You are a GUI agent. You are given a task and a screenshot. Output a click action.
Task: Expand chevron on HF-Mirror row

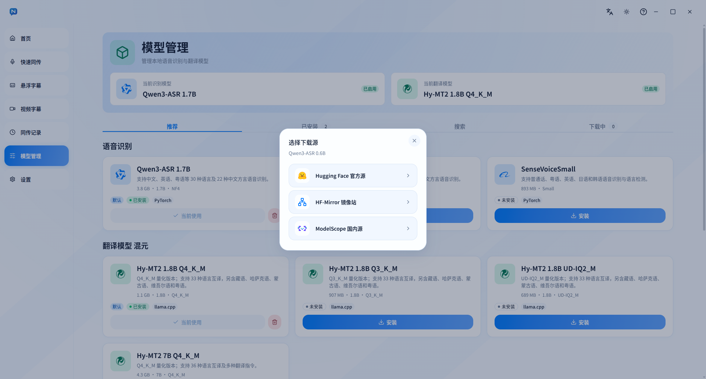pyautogui.click(x=408, y=202)
